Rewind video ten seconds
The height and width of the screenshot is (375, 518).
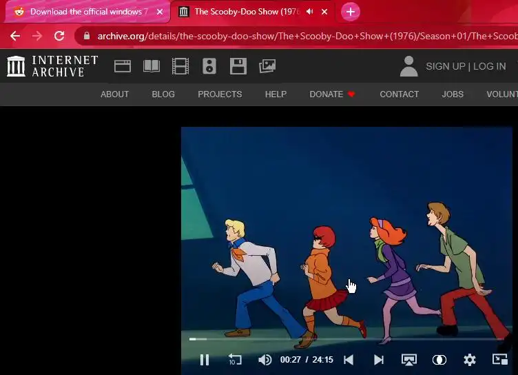pyautogui.click(x=235, y=360)
